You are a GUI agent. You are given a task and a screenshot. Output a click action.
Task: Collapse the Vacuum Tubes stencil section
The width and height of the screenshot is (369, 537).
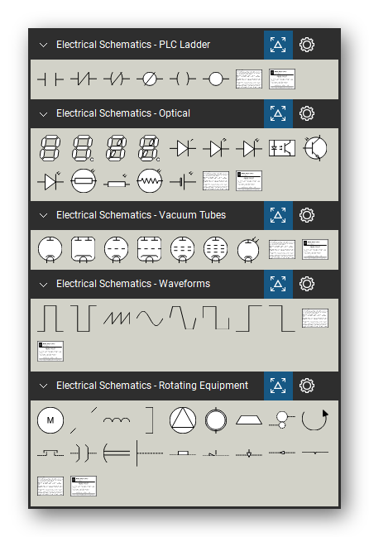(x=44, y=215)
